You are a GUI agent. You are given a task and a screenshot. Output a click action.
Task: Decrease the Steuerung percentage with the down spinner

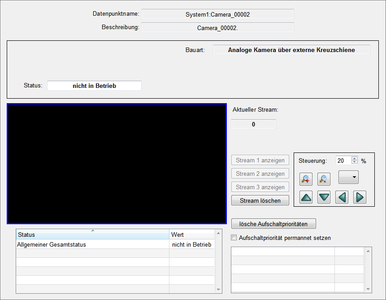tap(355, 163)
